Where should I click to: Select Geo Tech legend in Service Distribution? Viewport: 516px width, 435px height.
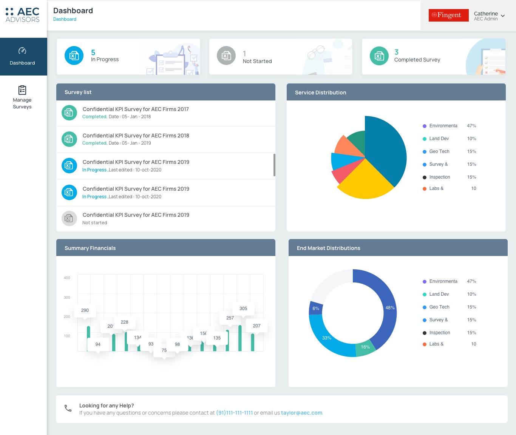pos(450,151)
